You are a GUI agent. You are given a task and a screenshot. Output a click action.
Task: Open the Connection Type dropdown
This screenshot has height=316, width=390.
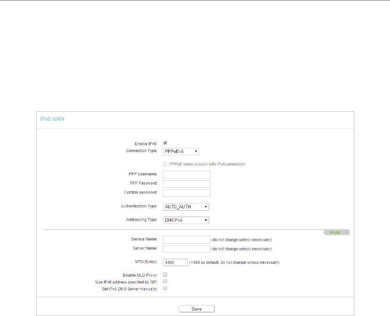pyautogui.click(x=181, y=151)
